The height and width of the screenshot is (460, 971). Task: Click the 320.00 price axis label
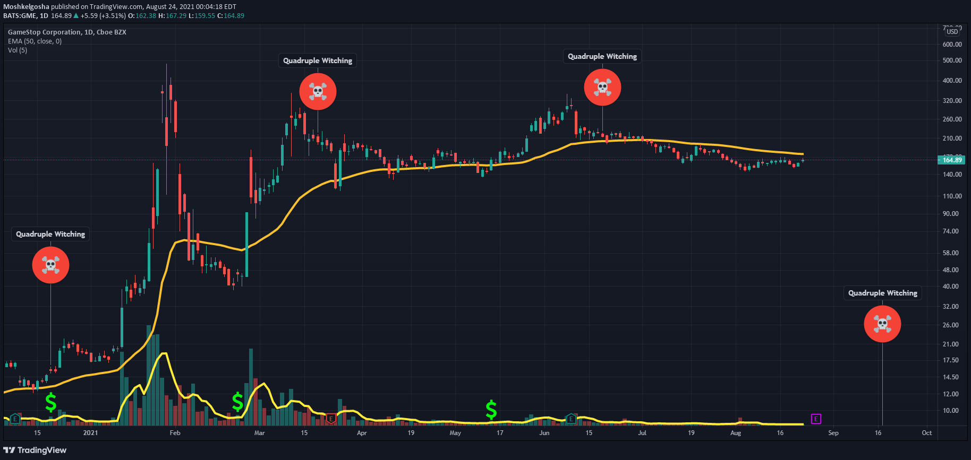point(952,101)
